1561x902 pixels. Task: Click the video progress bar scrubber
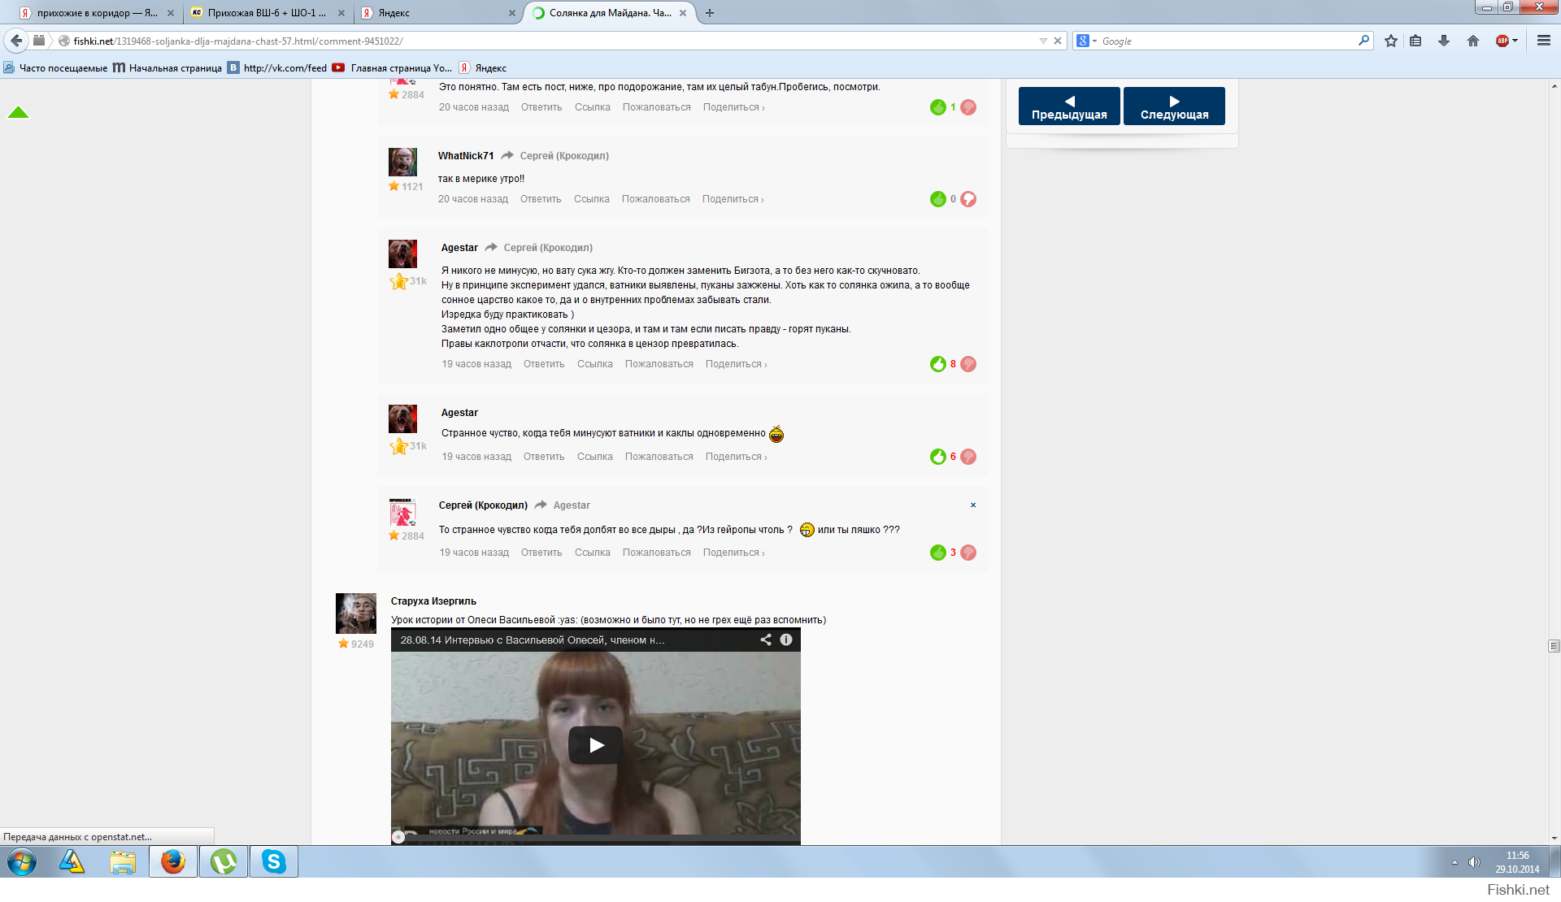pos(398,837)
